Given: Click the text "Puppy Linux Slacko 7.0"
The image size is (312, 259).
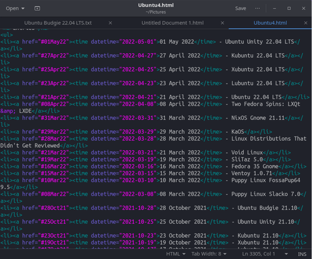Looking at the screenshot, I should (266, 194).
